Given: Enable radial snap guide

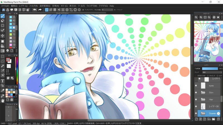Looking at the screenshot, I should [x=63, y=10].
